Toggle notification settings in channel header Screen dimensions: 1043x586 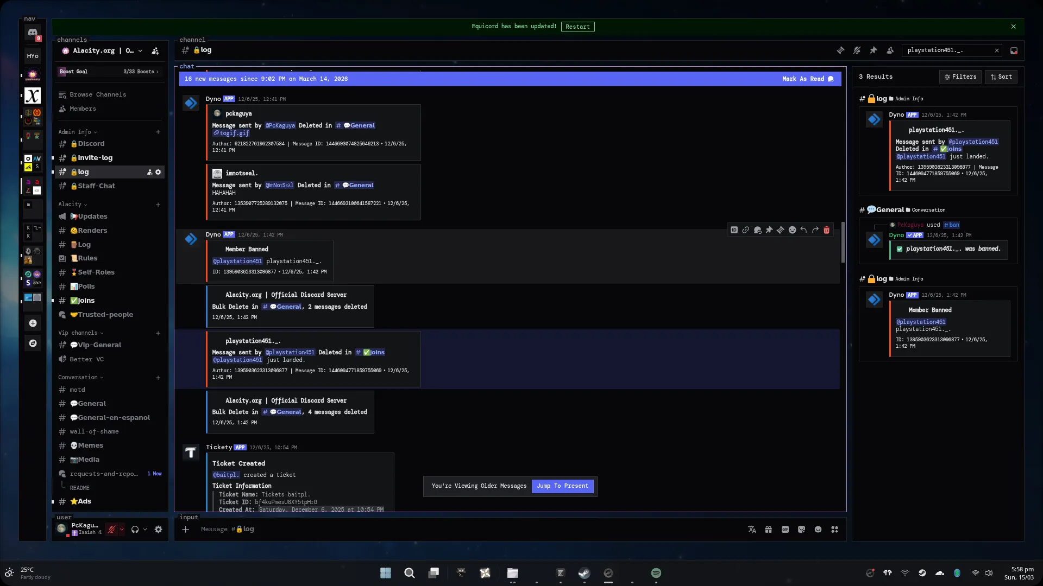(x=857, y=50)
